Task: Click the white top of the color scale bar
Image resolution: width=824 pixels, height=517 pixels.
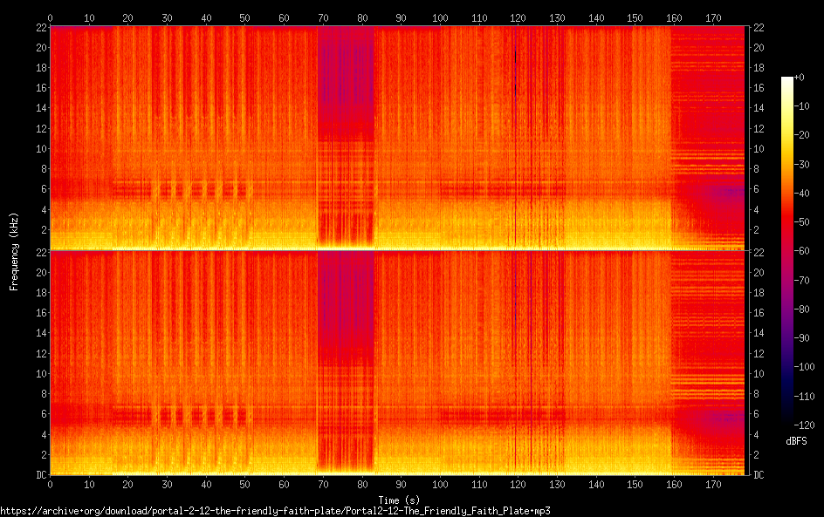Action: point(786,82)
